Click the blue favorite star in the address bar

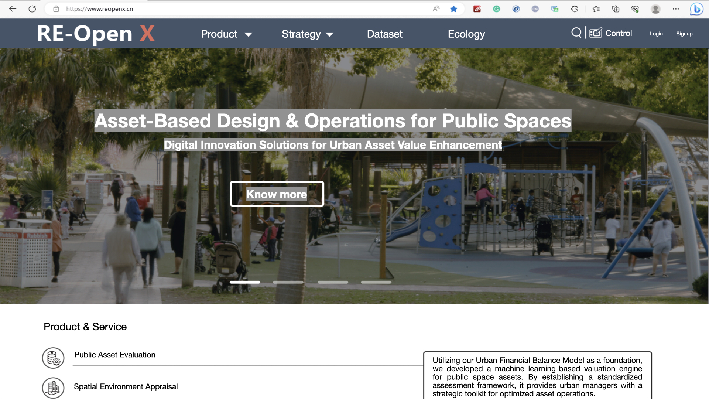[454, 9]
